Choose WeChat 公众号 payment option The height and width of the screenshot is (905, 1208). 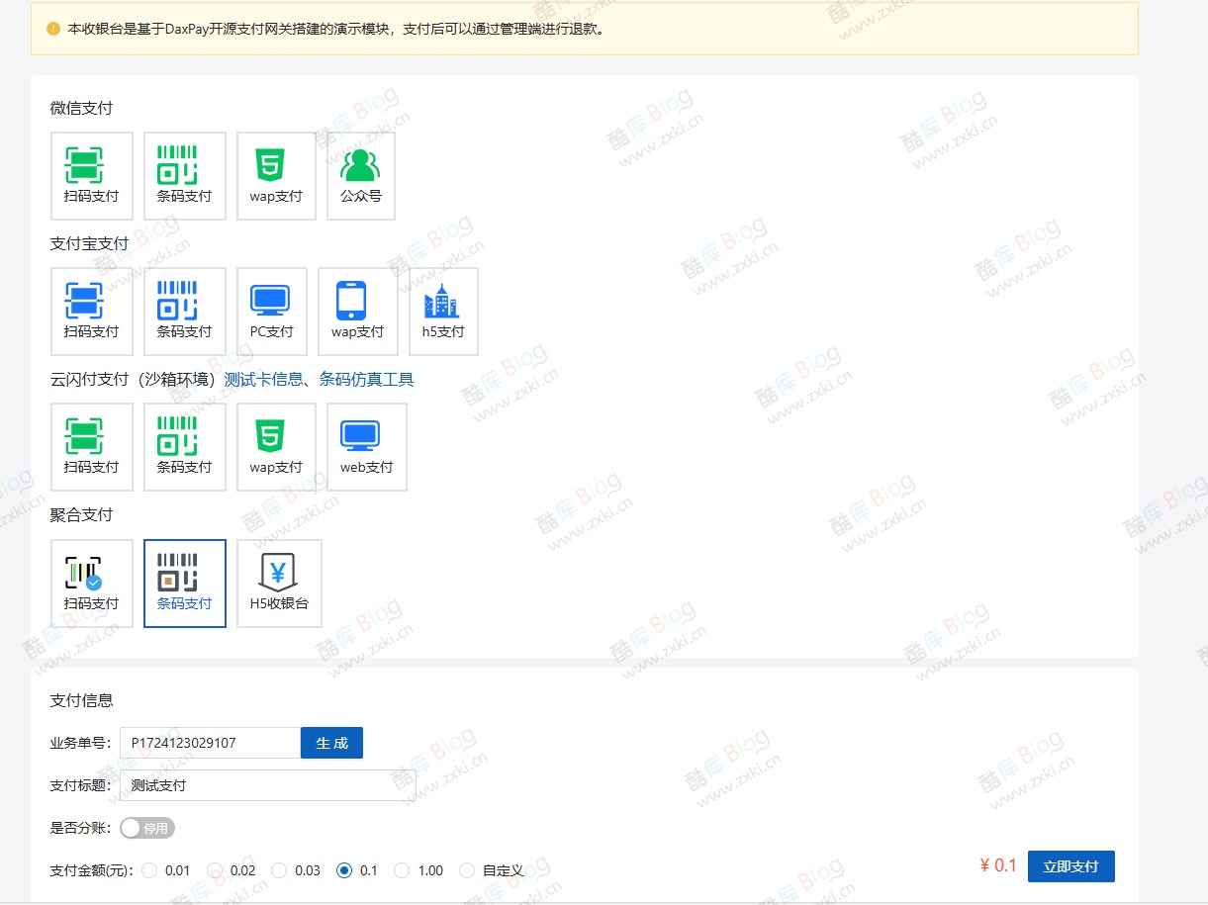[x=360, y=165]
